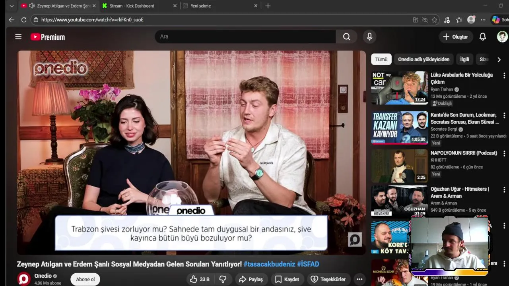The height and width of the screenshot is (286, 509).
Task: Open the Onedio channel name link
Action: click(43, 276)
